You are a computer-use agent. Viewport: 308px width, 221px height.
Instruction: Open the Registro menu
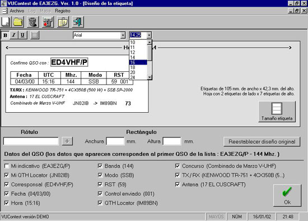tap(63, 11)
